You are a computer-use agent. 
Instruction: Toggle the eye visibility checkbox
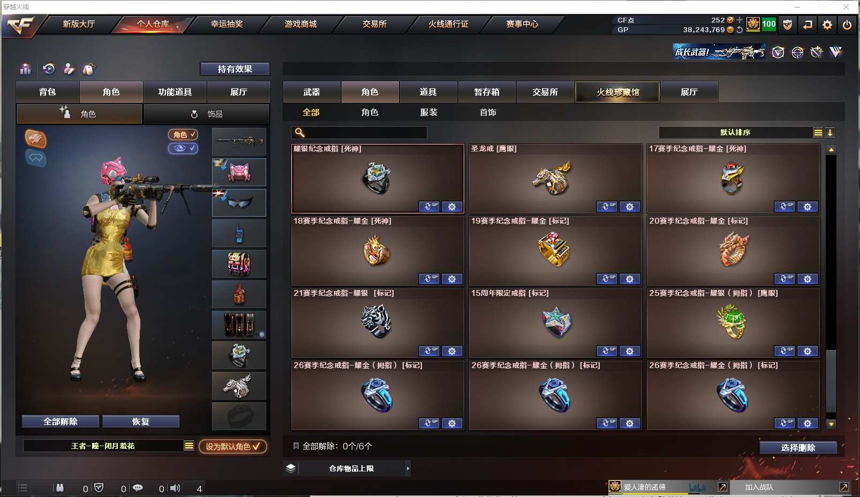click(x=183, y=148)
